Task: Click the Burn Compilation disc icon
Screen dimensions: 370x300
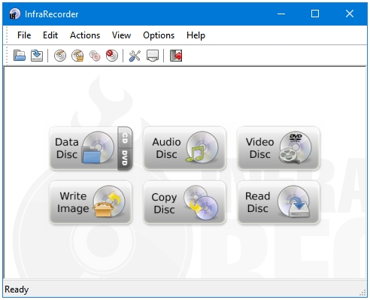Action: [x=60, y=56]
